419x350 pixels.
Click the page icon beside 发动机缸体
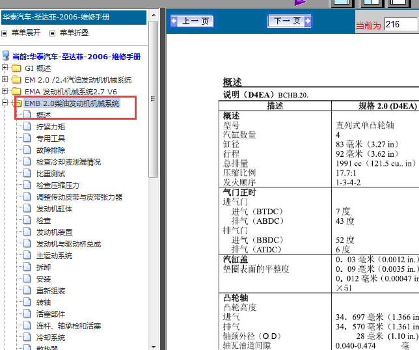tap(27, 208)
